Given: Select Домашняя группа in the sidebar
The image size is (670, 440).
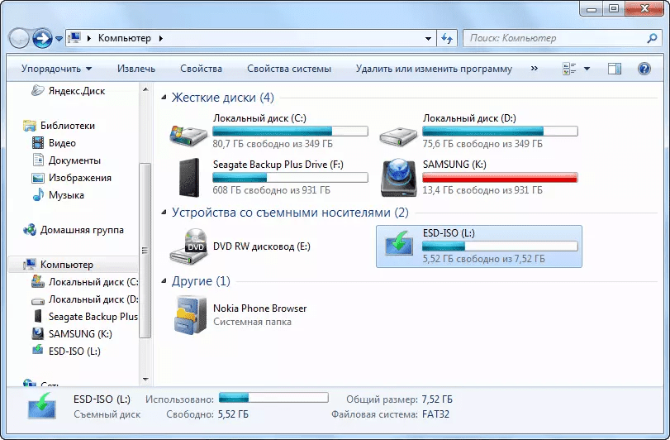Looking at the screenshot, I should click(x=74, y=230).
